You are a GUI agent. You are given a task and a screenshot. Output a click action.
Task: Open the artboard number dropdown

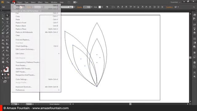(x=33, y=104)
